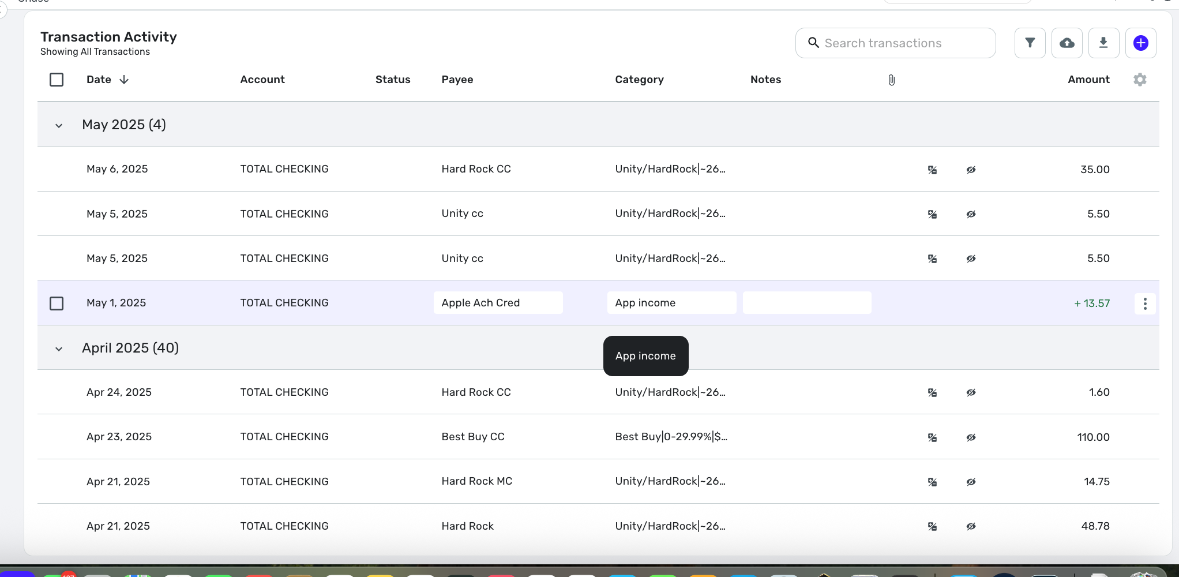
Task: Click the Best Buy|0-29.99% category cell
Action: 671,437
